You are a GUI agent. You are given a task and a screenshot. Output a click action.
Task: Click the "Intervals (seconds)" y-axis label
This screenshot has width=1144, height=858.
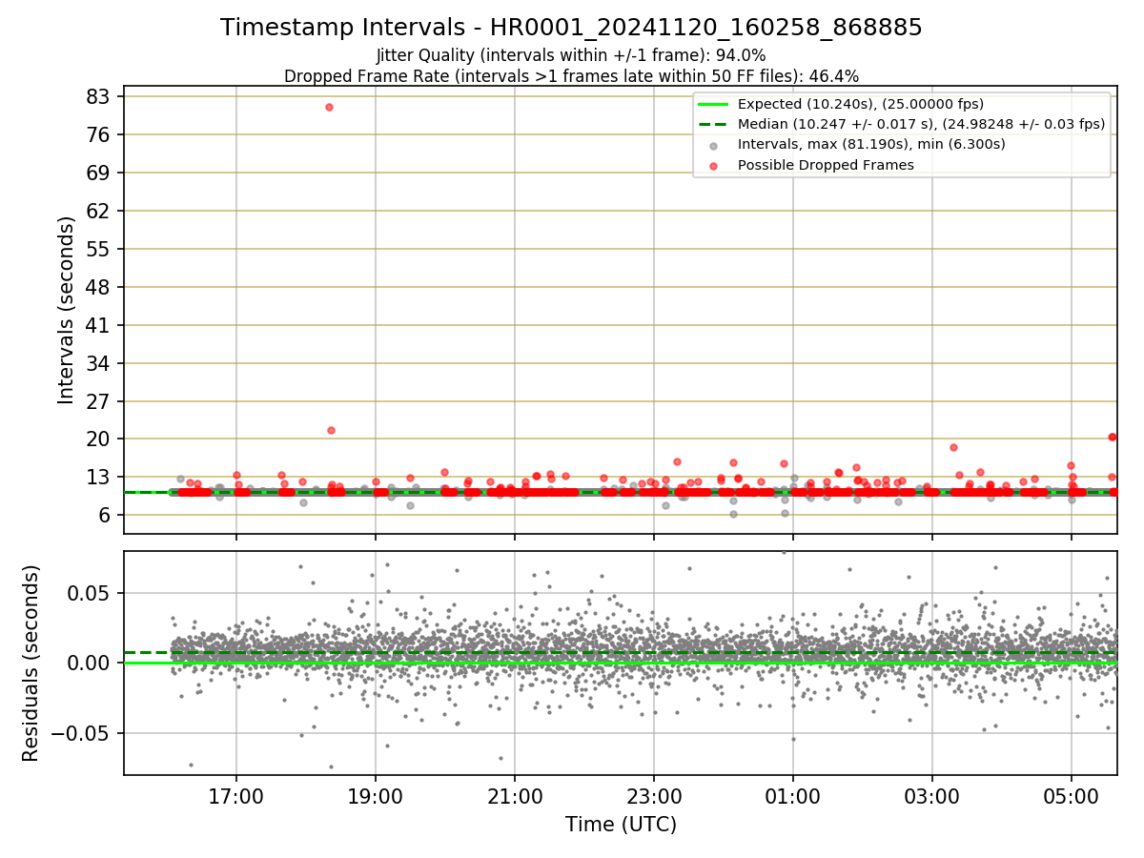[x=66, y=310]
